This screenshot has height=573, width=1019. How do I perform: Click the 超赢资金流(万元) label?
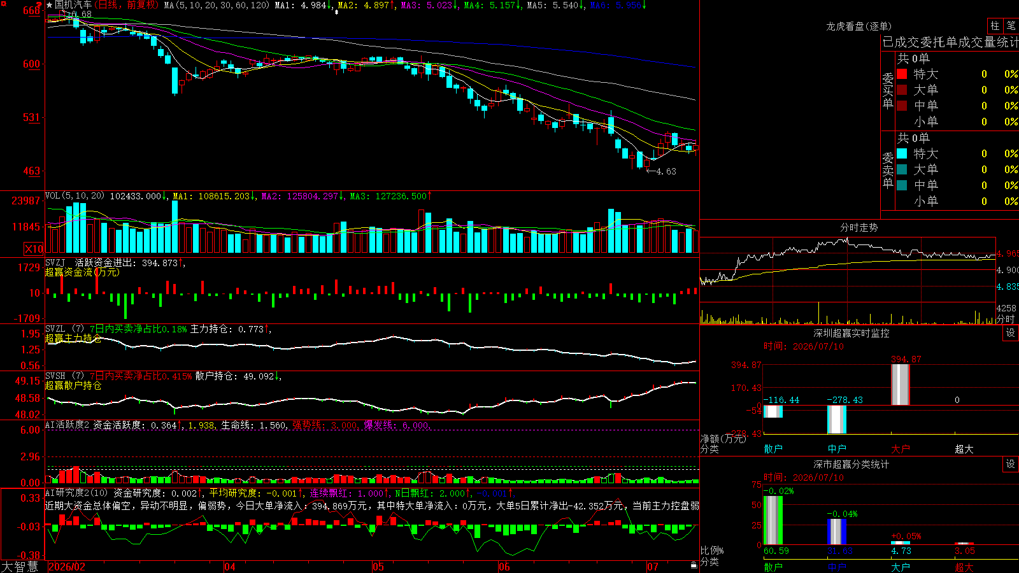pos(82,272)
